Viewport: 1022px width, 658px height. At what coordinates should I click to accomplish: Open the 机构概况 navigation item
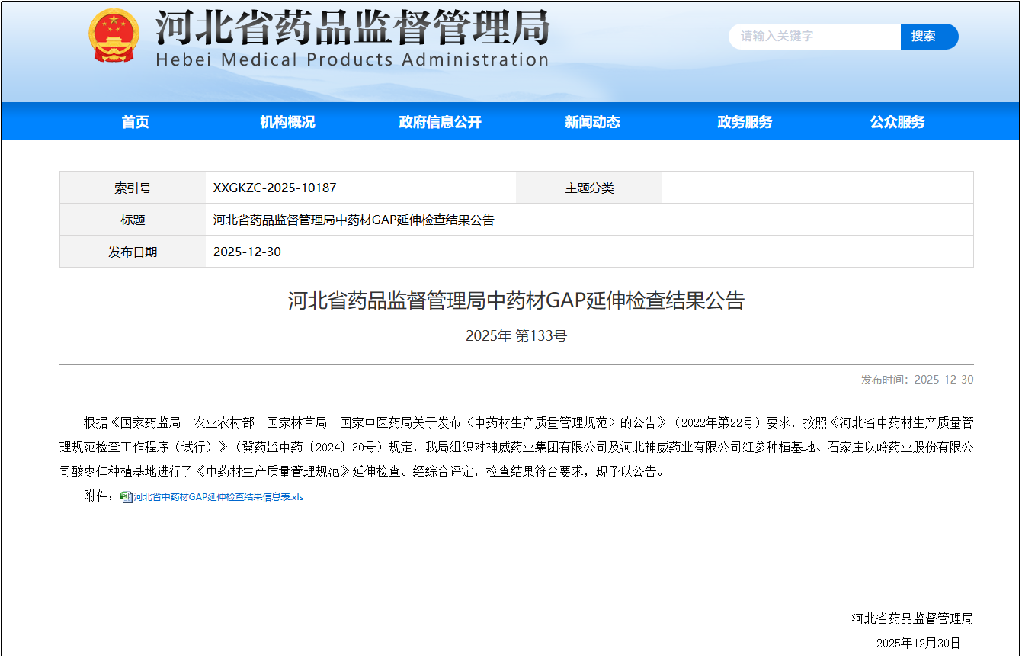click(x=287, y=122)
